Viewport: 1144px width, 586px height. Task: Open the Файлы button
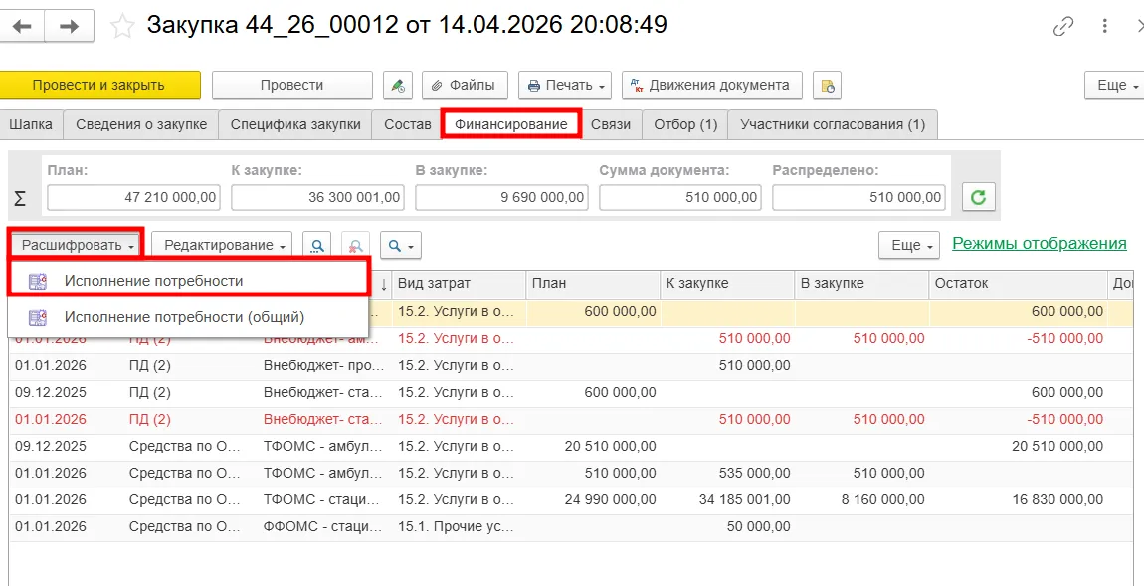[465, 86]
